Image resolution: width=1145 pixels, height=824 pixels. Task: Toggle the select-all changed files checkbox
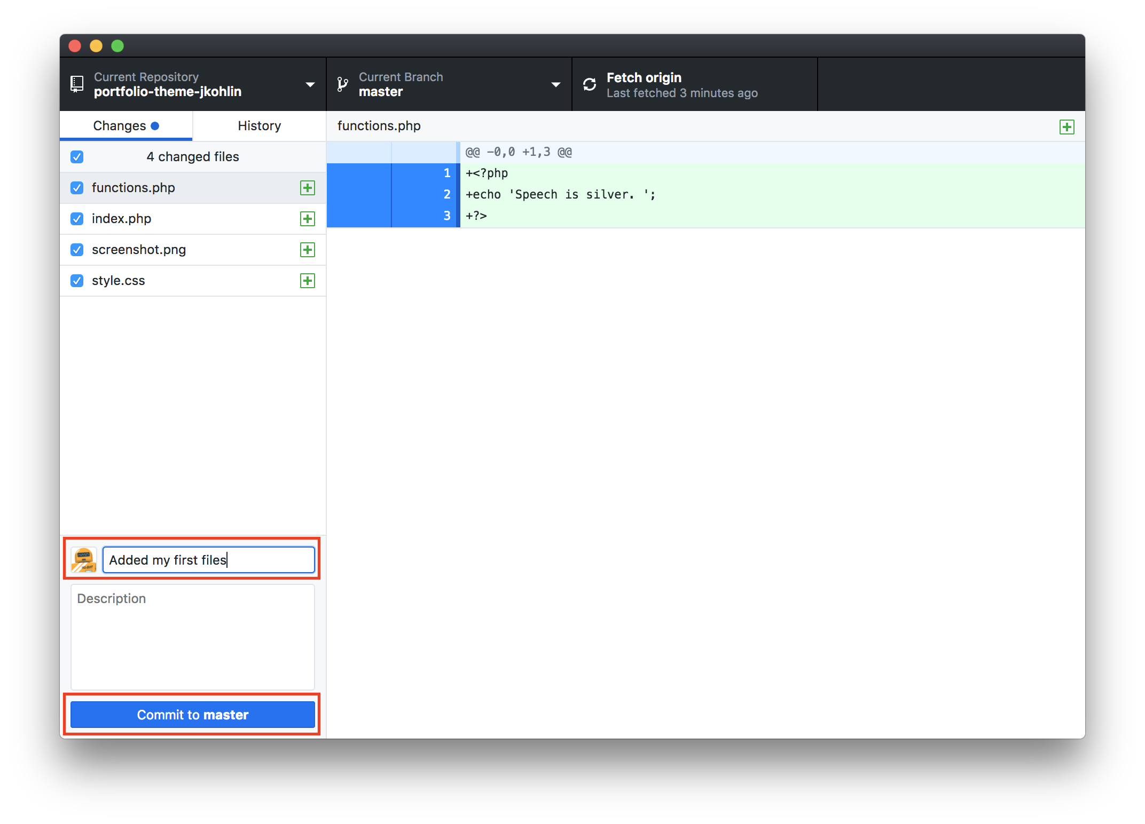pos(77,157)
